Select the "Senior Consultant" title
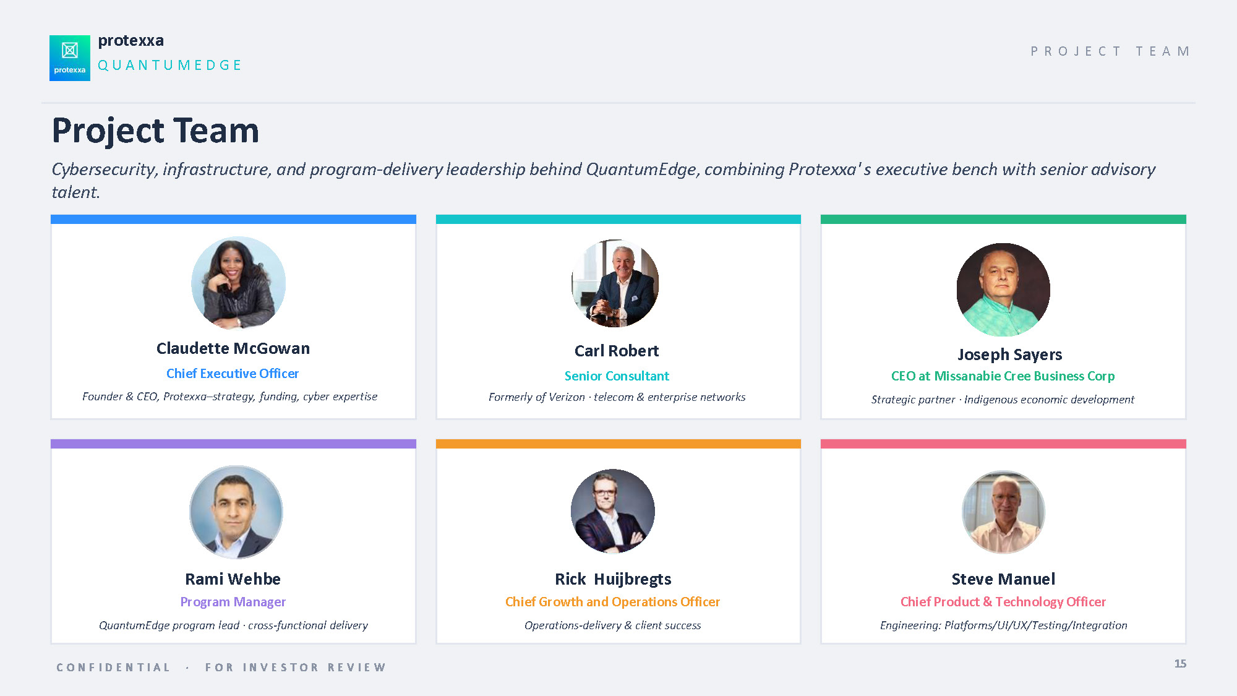The width and height of the screenshot is (1237, 696). pos(617,376)
